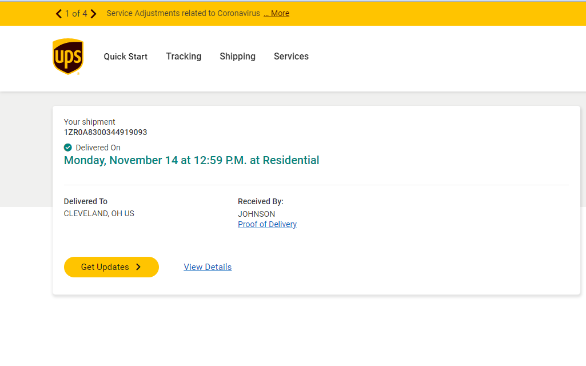
Task: Expand the Shipping menu
Action: click(238, 57)
